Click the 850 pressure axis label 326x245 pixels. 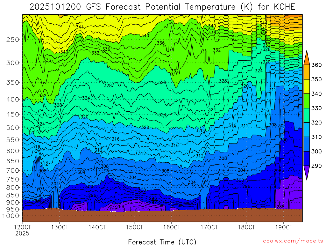13,195
